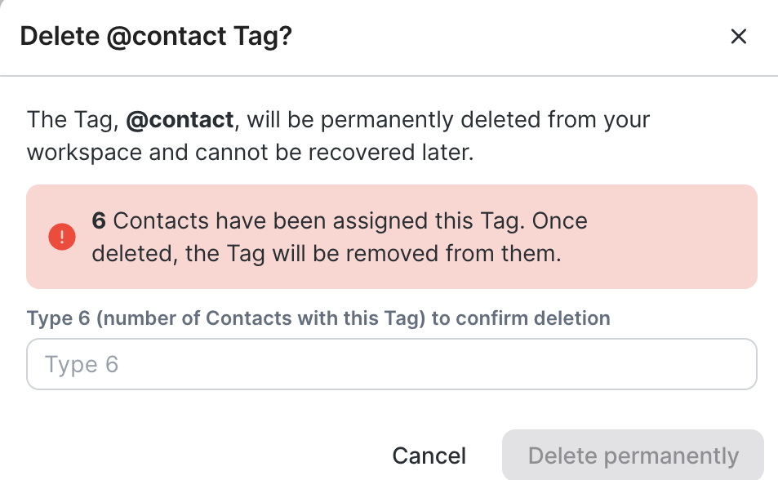This screenshot has width=778, height=480.
Task: Click the bold 6 count in warning
Action: 99,220
